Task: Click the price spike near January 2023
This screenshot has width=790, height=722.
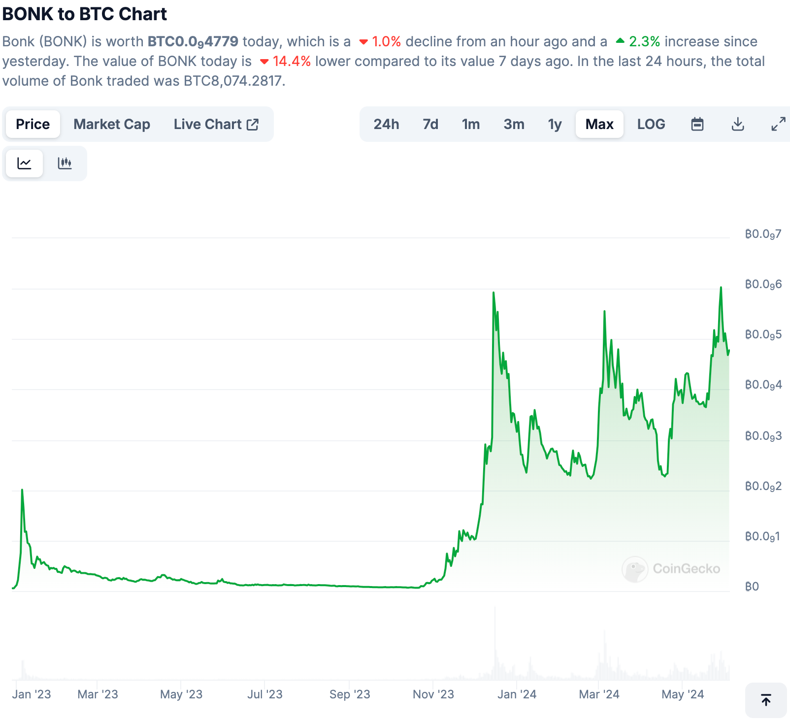Action: 22,491
